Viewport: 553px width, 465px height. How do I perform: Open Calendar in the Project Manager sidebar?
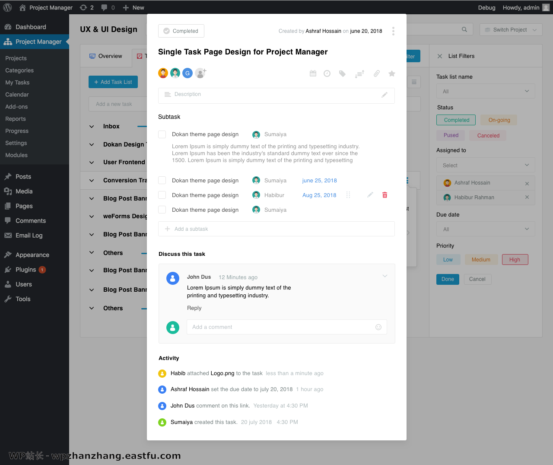17,95
